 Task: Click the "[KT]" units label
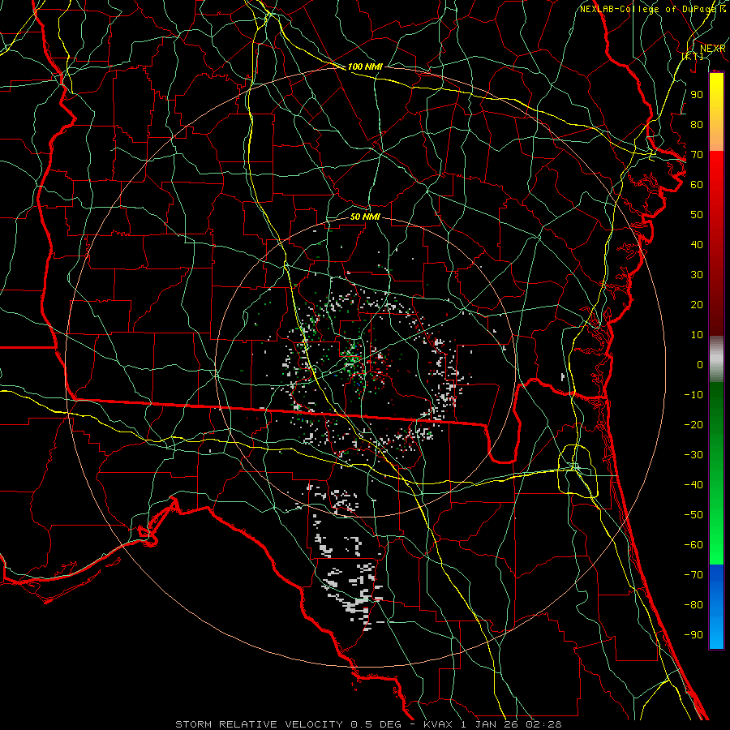[x=693, y=56]
